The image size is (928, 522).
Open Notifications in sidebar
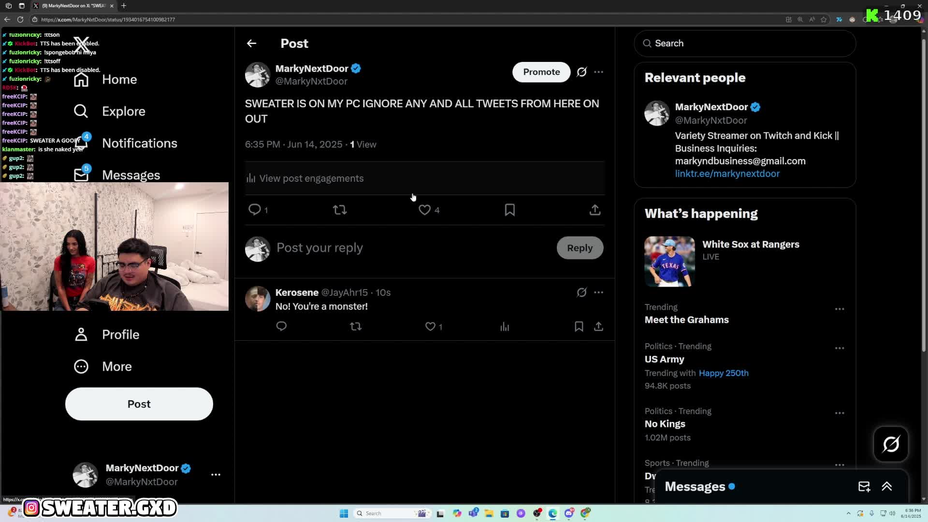coord(125,144)
